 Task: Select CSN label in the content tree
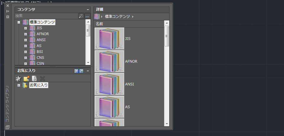coord(40,63)
